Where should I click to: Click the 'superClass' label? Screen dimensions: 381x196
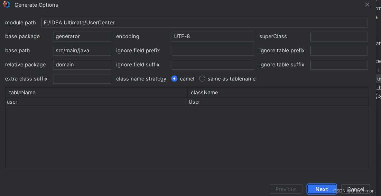(273, 37)
